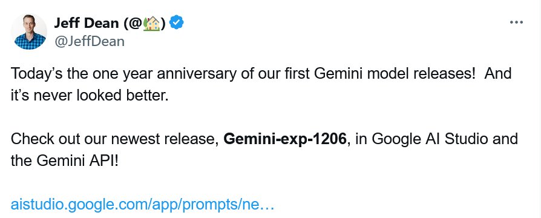The width and height of the screenshot is (541, 218).
Task: Click the house emoji in display name
Action: click(x=151, y=23)
